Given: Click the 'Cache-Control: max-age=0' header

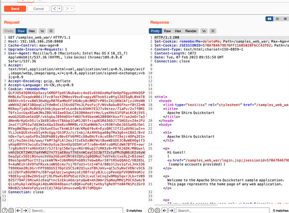Looking at the screenshot, I should (33, 46).
